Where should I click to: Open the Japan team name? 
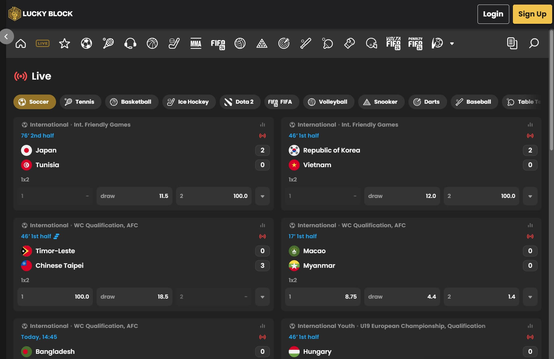tap(46, 150)
